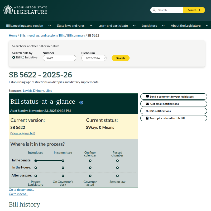Screen dimensions: 211x211
Task: Follow the View original bill link
Action: [22, 133]
